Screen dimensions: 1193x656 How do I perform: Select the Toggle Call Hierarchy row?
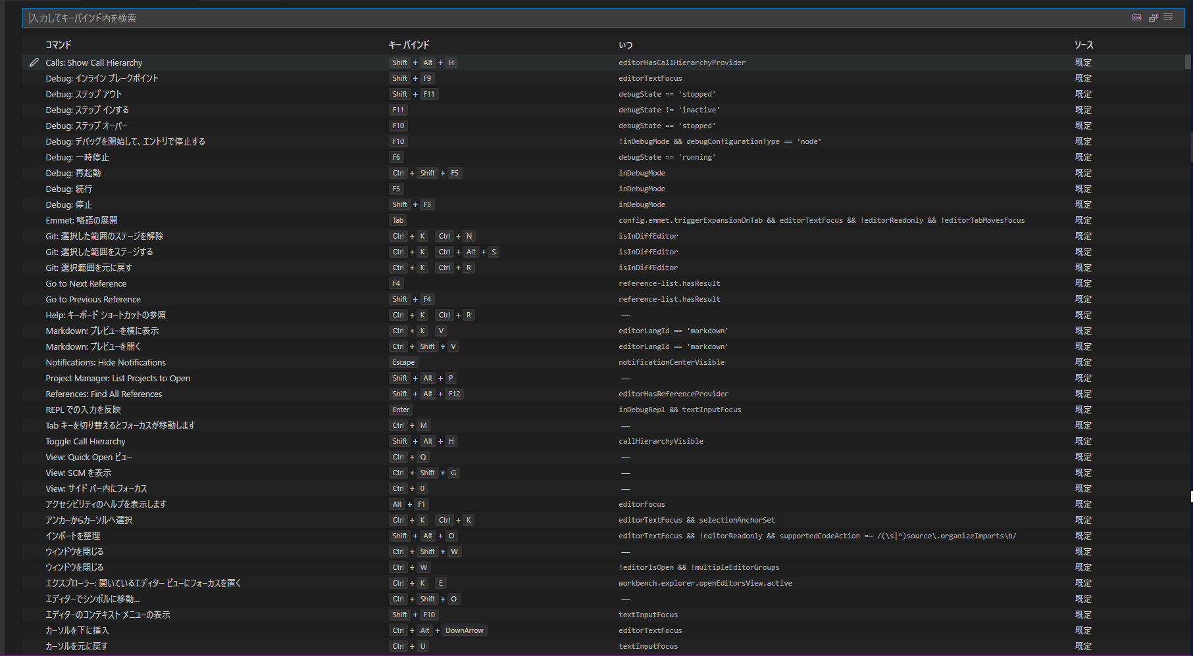point(85,441)
